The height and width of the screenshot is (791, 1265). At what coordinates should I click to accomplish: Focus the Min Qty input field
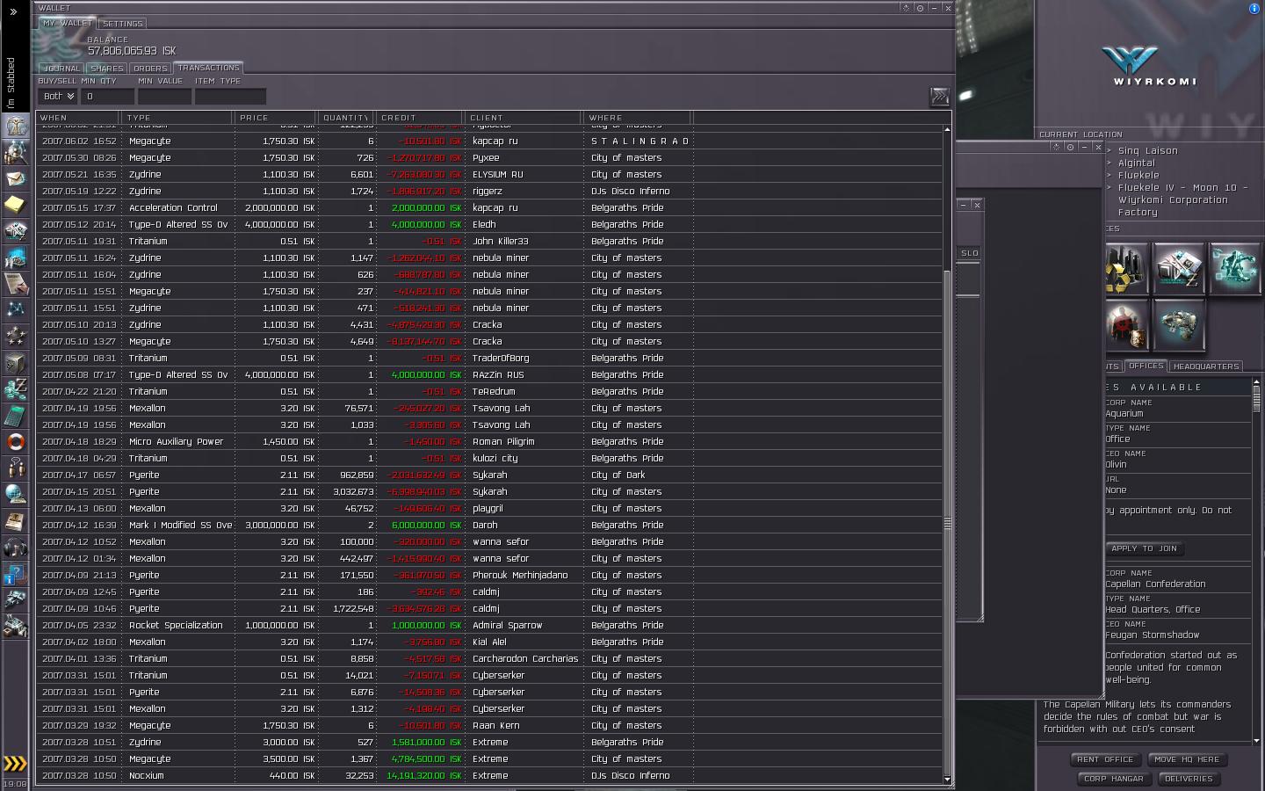click(x=107, y=96)
